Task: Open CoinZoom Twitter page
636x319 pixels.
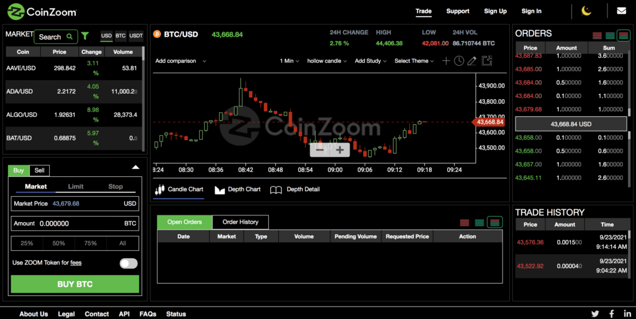Action: click(x=595, y=313)
